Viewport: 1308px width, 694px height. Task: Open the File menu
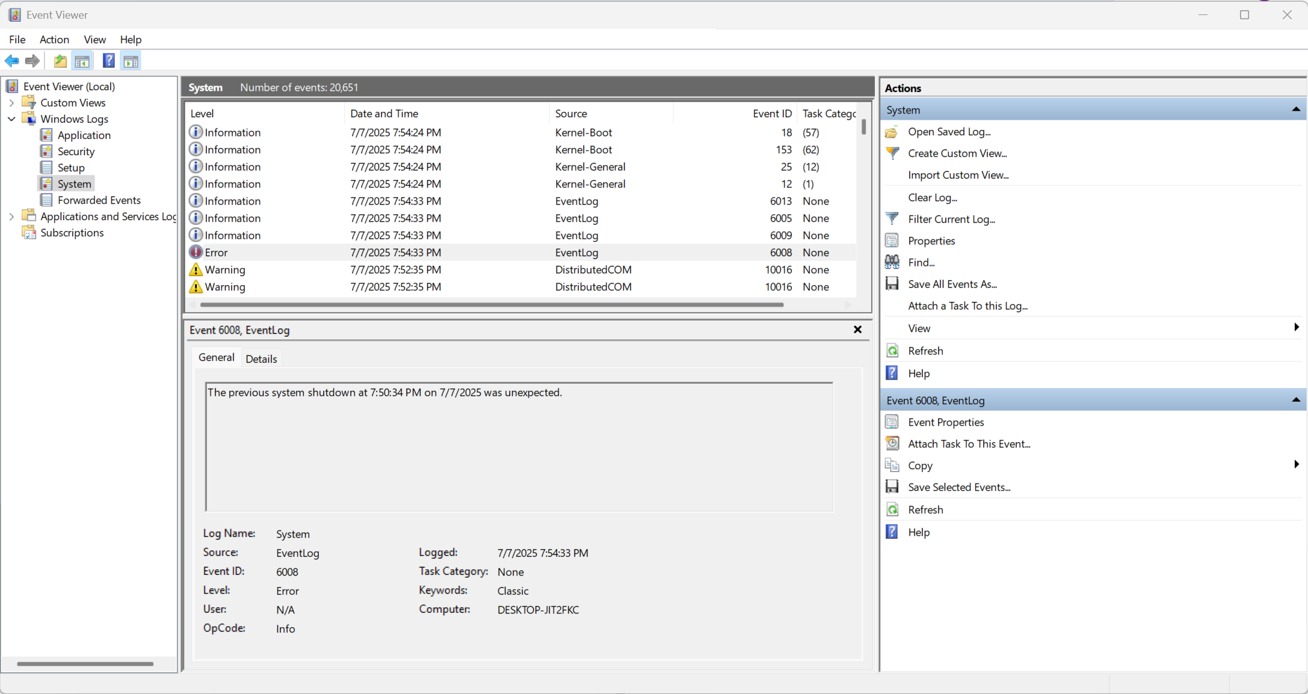[17, 40]
